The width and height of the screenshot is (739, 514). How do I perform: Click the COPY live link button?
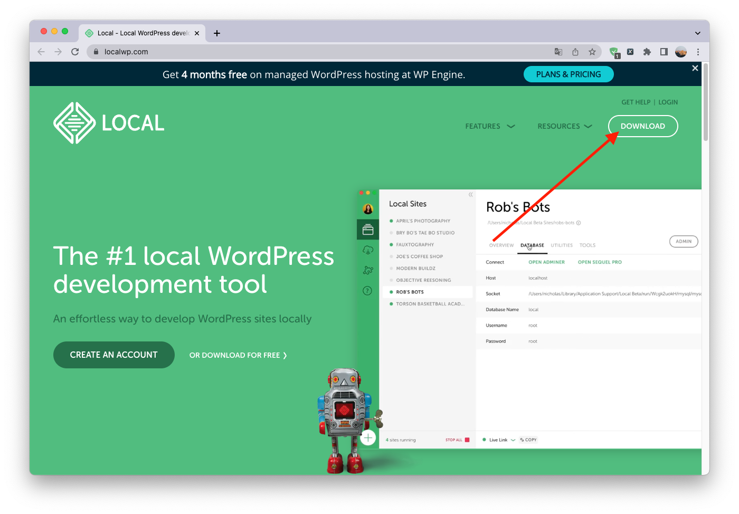point(528,440)
